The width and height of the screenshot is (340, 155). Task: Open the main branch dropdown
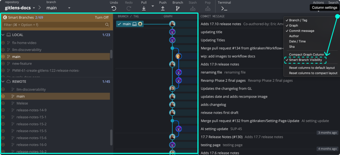pos(58,8)
